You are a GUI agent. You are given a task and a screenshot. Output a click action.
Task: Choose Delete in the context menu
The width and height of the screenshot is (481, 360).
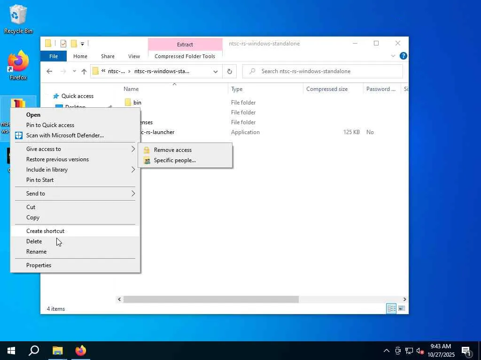[x=75, y=241]
